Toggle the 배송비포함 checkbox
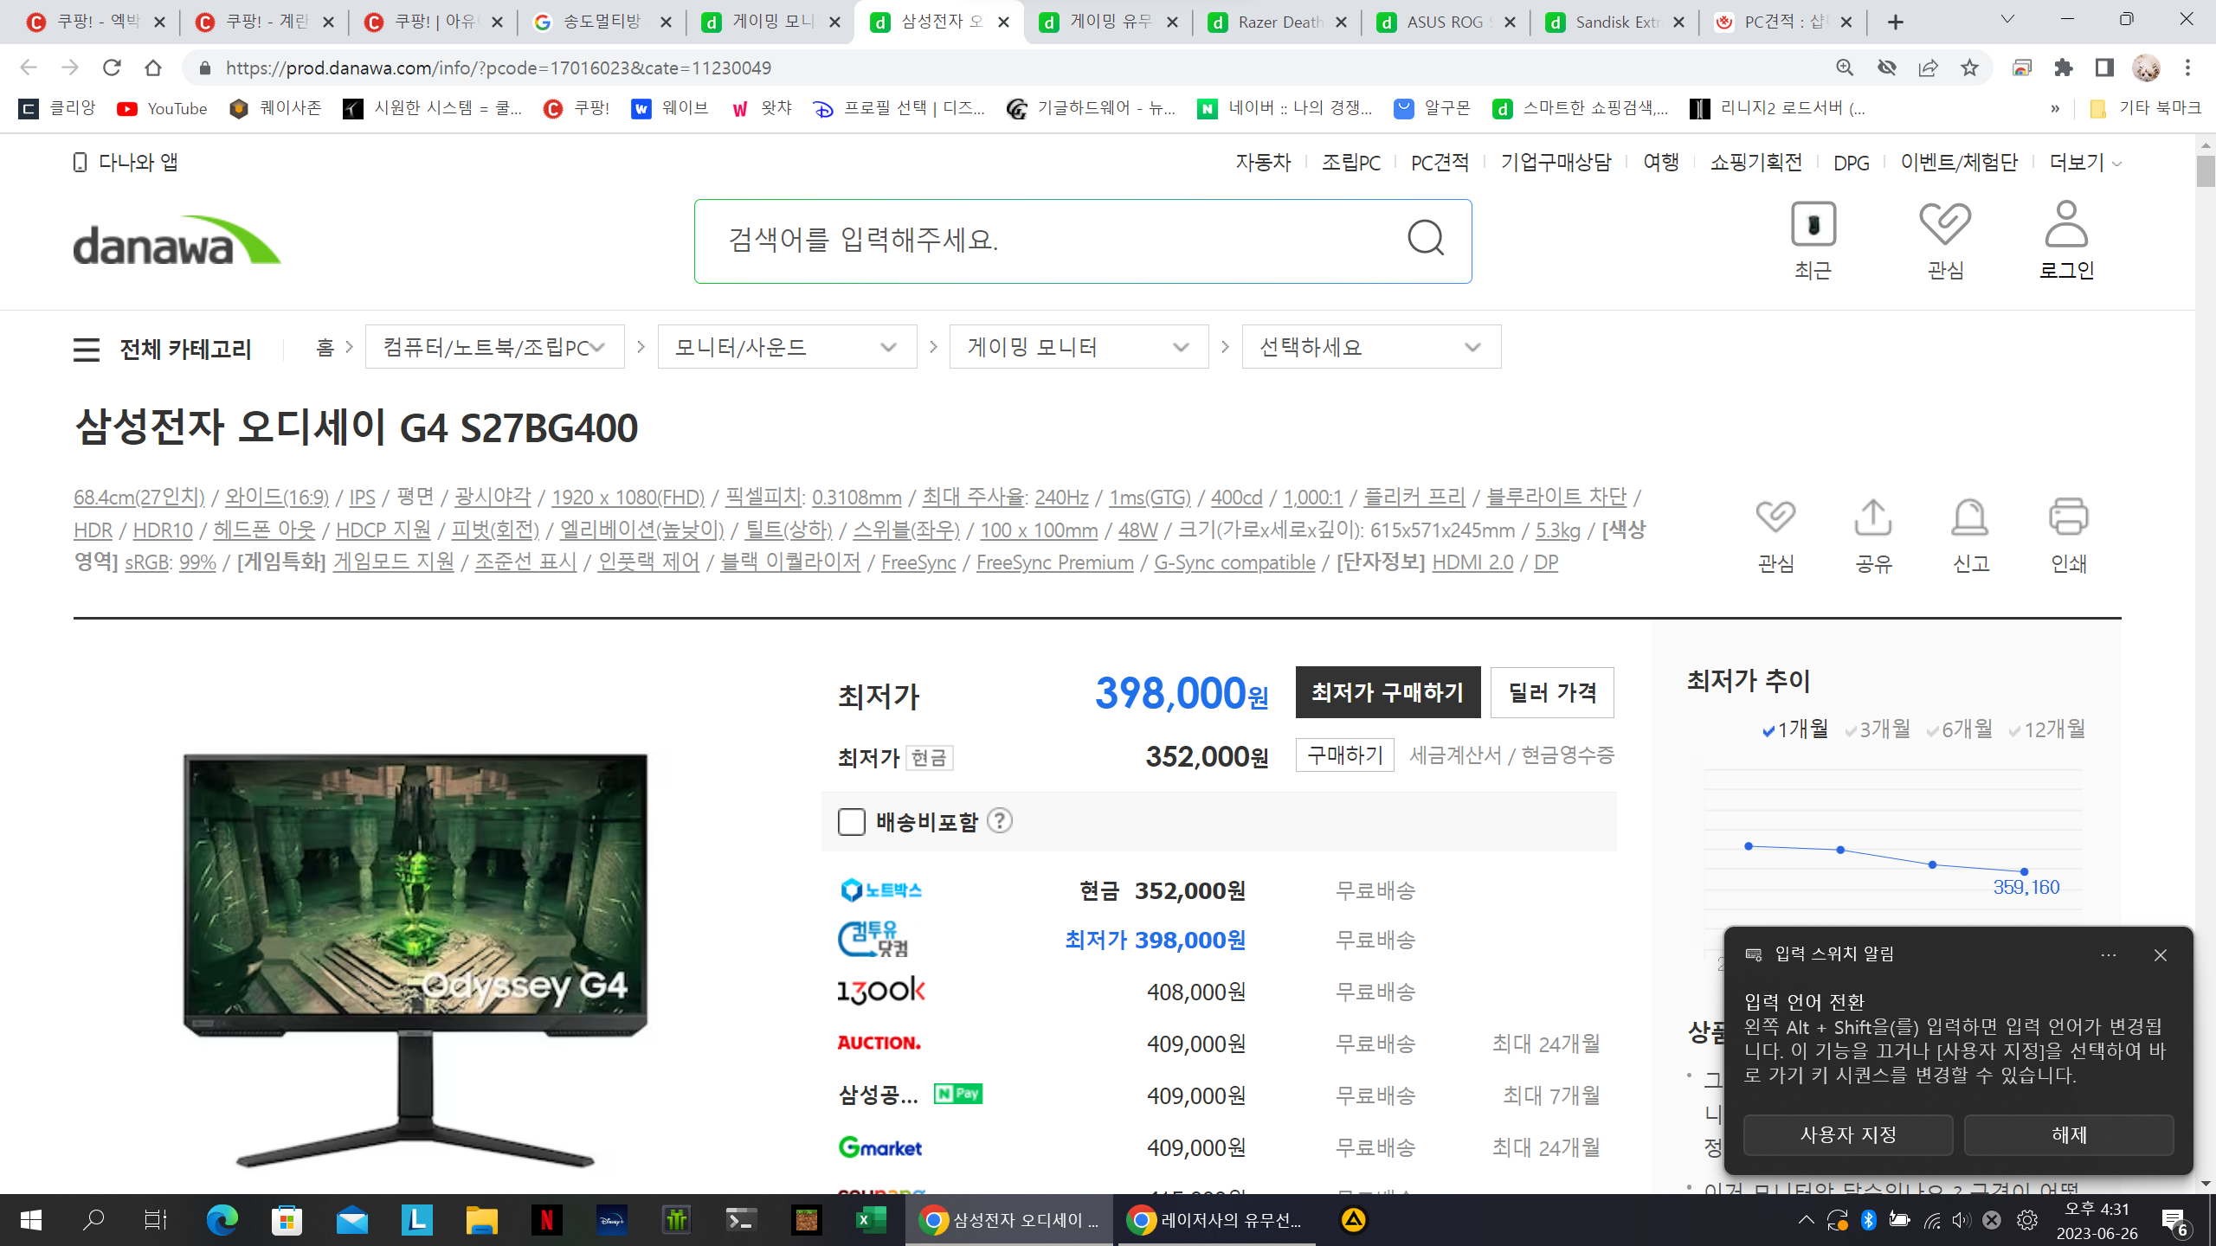This screenshot has height=1246, width=2216. pyautogui.click(x=852, y=821)
